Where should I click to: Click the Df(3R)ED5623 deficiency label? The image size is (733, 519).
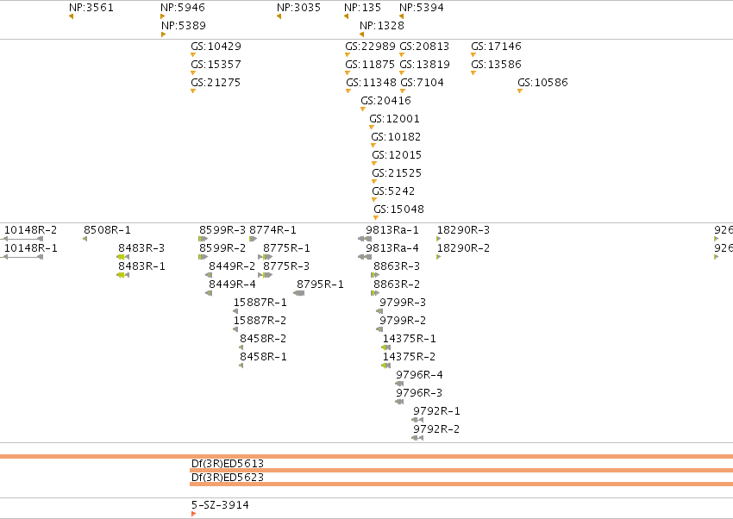228,478
